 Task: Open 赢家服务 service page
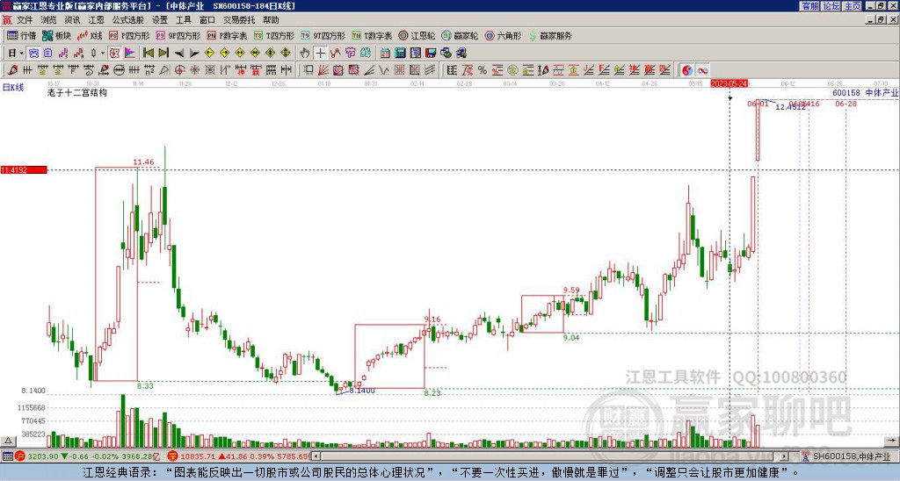point(550,35)
